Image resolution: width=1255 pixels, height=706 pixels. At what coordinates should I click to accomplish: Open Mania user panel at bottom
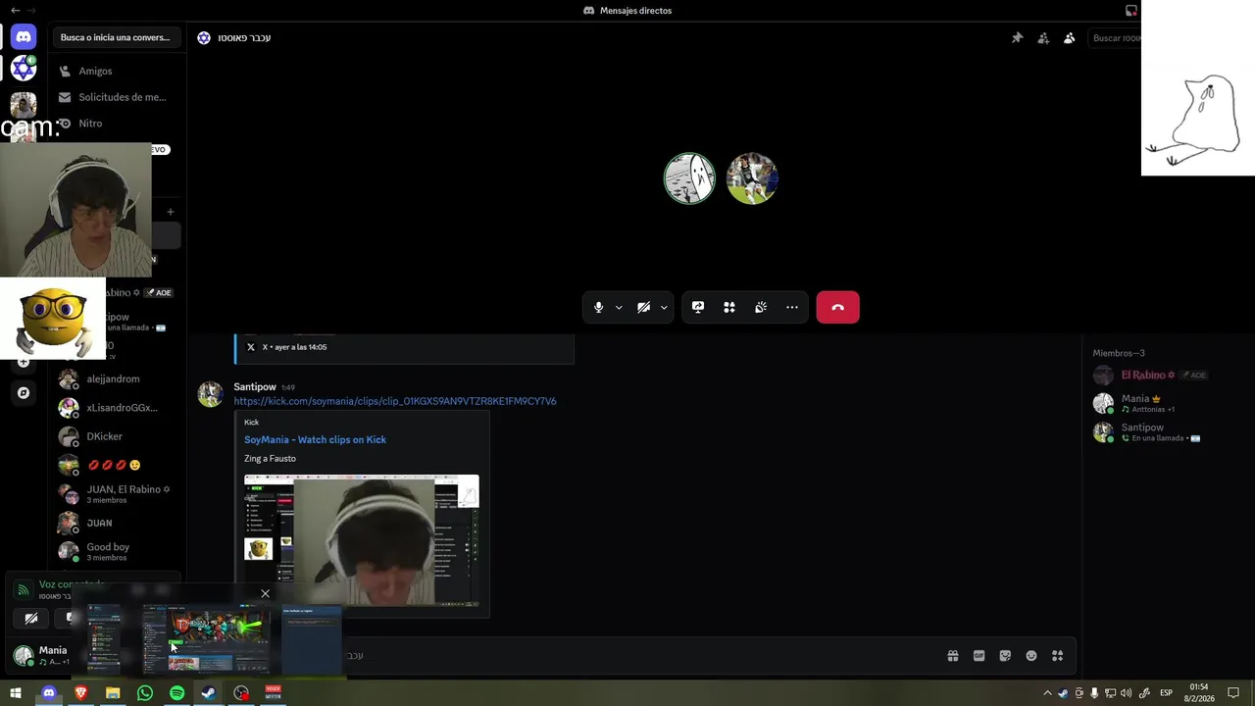click(x=41, y=655)
